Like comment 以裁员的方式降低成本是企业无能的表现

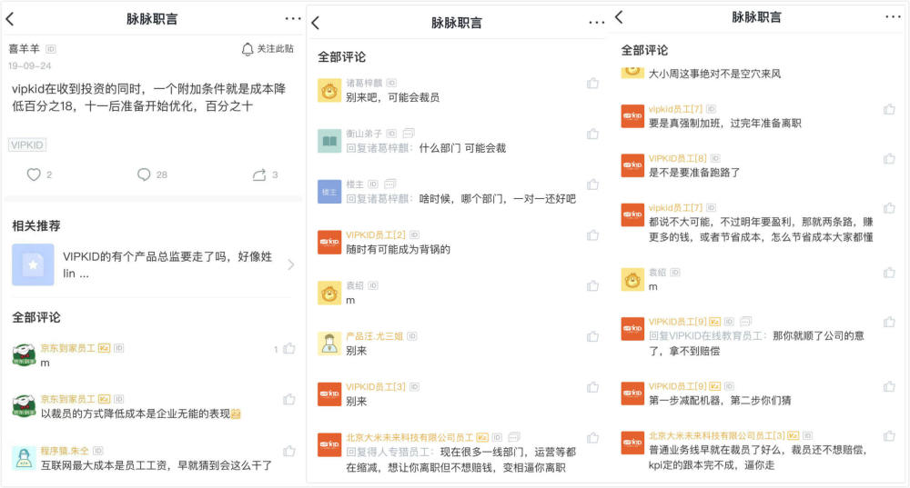[289, 399]
